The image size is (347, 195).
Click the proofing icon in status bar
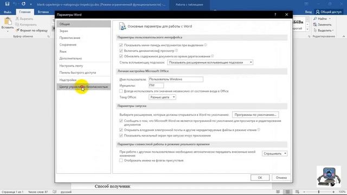point(55,192)
